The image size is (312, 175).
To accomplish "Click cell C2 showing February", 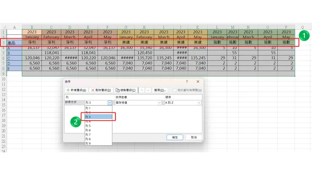I will (51, 37).
